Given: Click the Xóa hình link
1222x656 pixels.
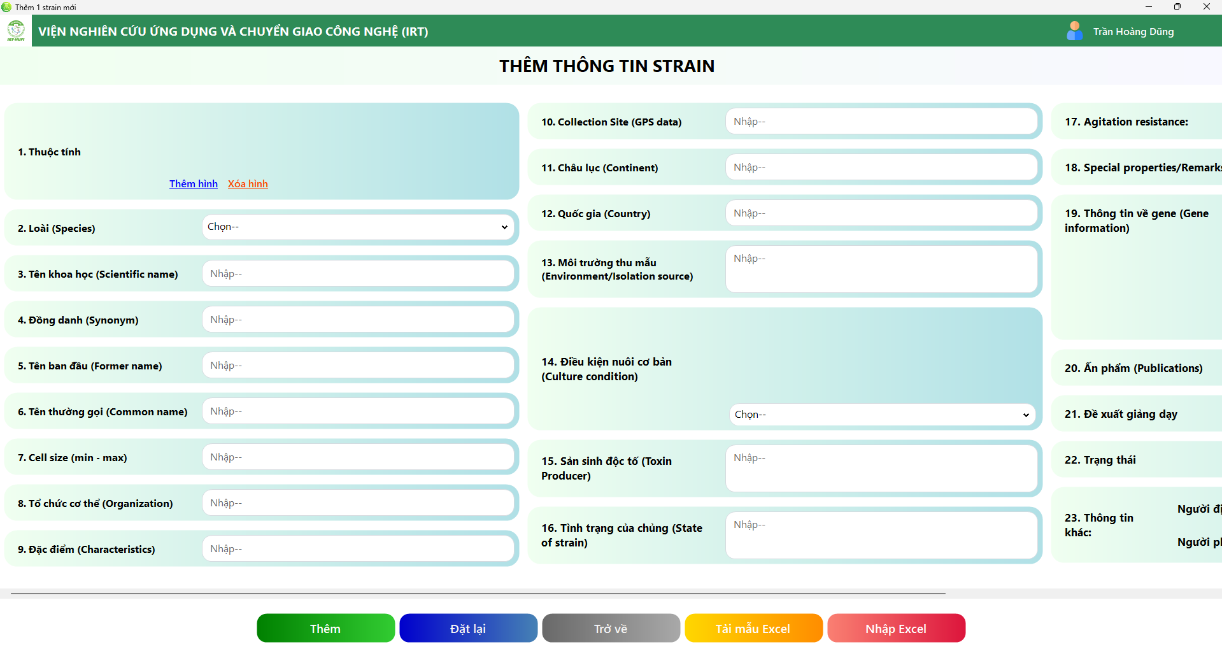Looking at the screenshot, I should click(x=248, y=183).
